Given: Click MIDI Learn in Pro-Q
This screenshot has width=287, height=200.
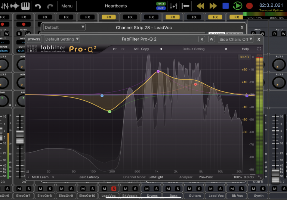Looking at the screenshot, I should pos(40,177).
